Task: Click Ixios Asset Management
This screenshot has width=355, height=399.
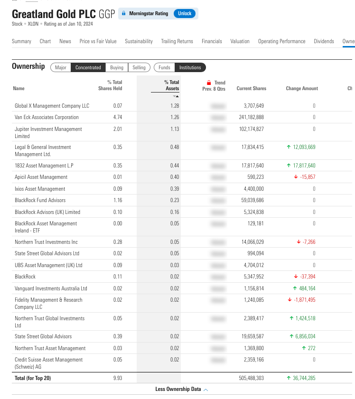Action: coord(40,188)
